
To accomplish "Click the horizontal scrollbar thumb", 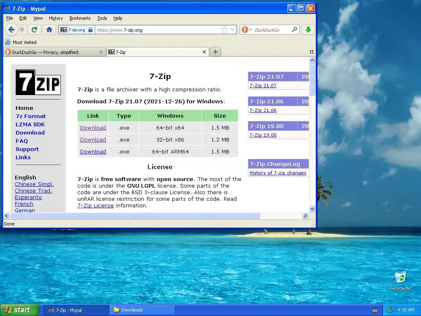I will [135, 216].
